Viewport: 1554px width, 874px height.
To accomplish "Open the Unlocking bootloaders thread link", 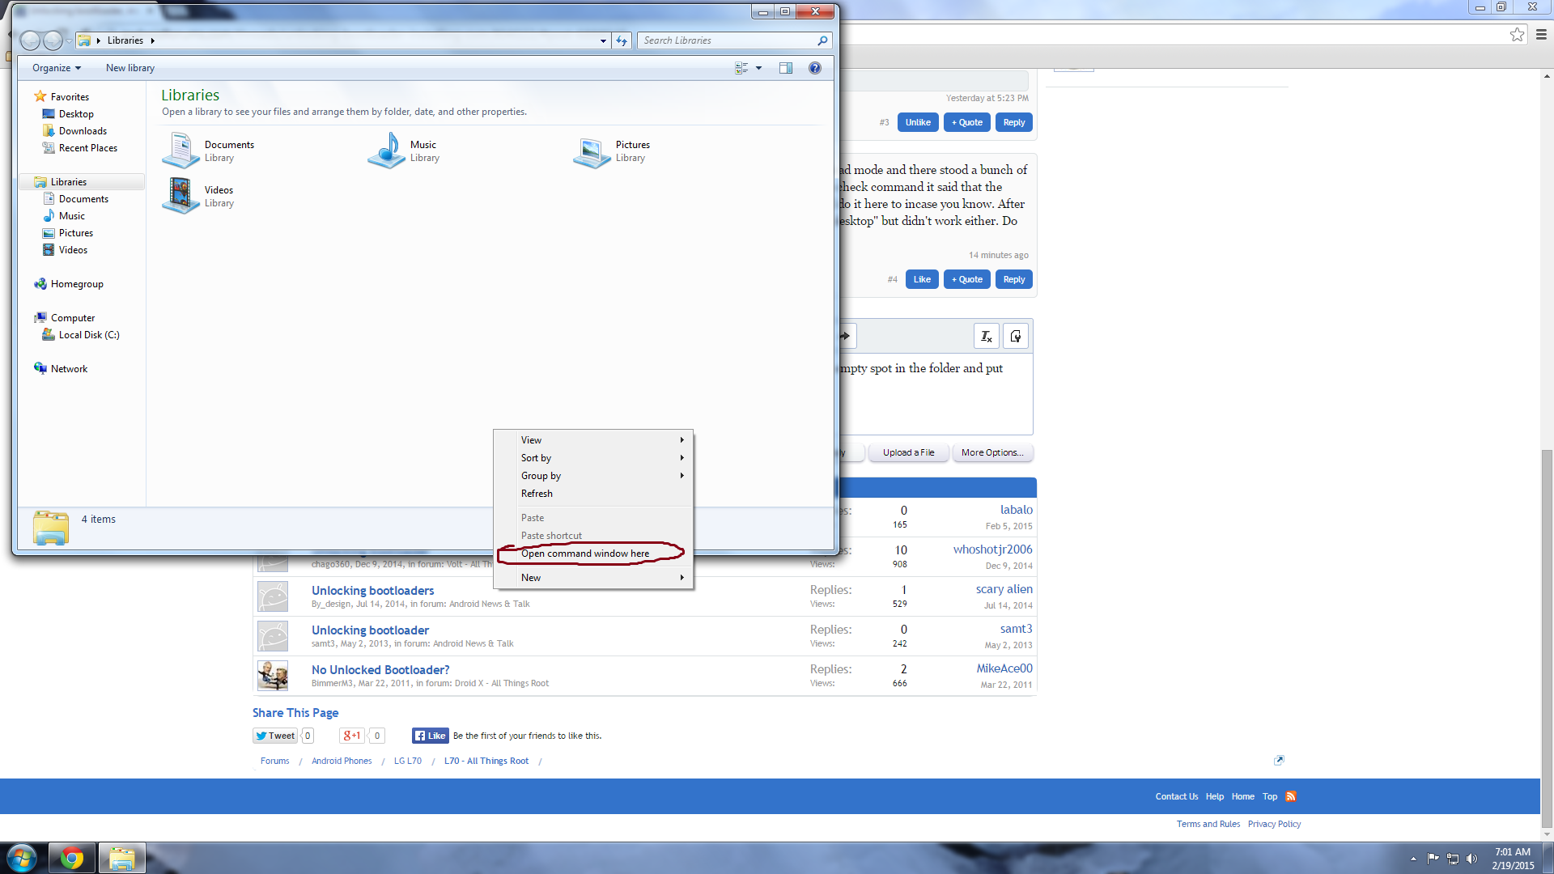I will pos(372,591).
